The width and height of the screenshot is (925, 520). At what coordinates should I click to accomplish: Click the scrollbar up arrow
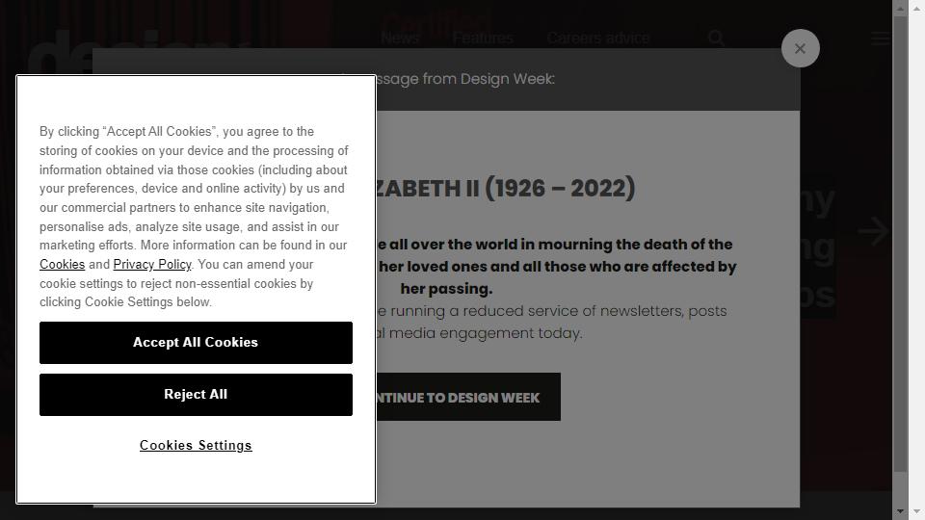(x=900, y=9)
